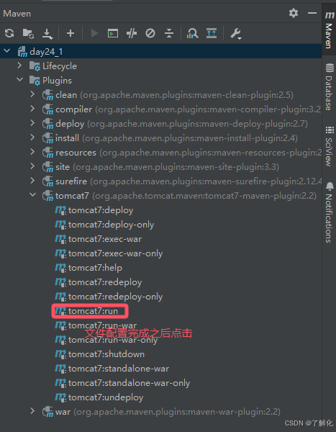Select the clean plugin entry
Image resolution: width=336 pixels, height=432 pixels.
[168, 95]
